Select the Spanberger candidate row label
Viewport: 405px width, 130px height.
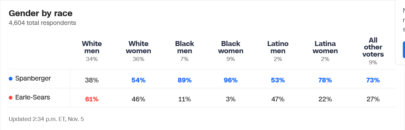point(33,79)
